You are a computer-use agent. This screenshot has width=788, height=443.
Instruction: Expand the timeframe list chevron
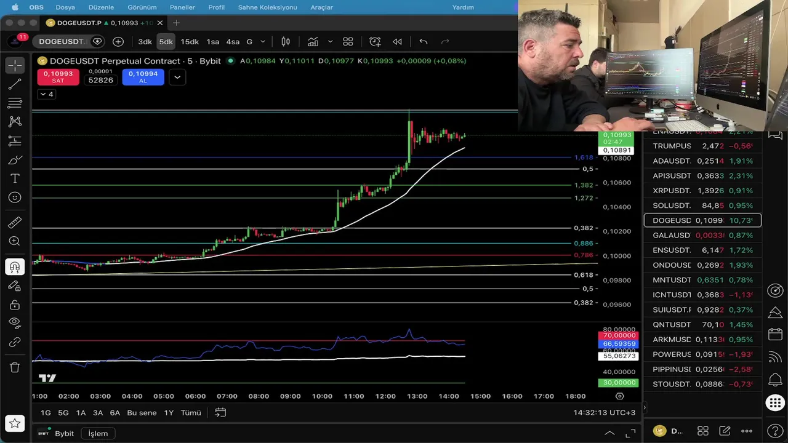pos(263,42)
